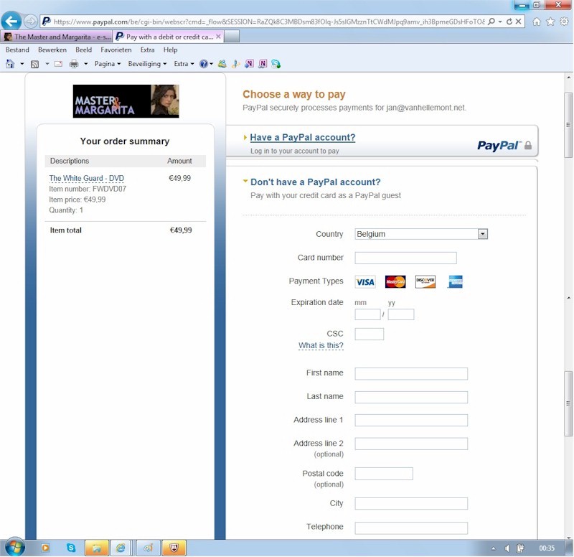Click the Master & Margarita banner image
The width and height of the screenshot is (574, 557).
pyautogui.click(x=126, y=101)
